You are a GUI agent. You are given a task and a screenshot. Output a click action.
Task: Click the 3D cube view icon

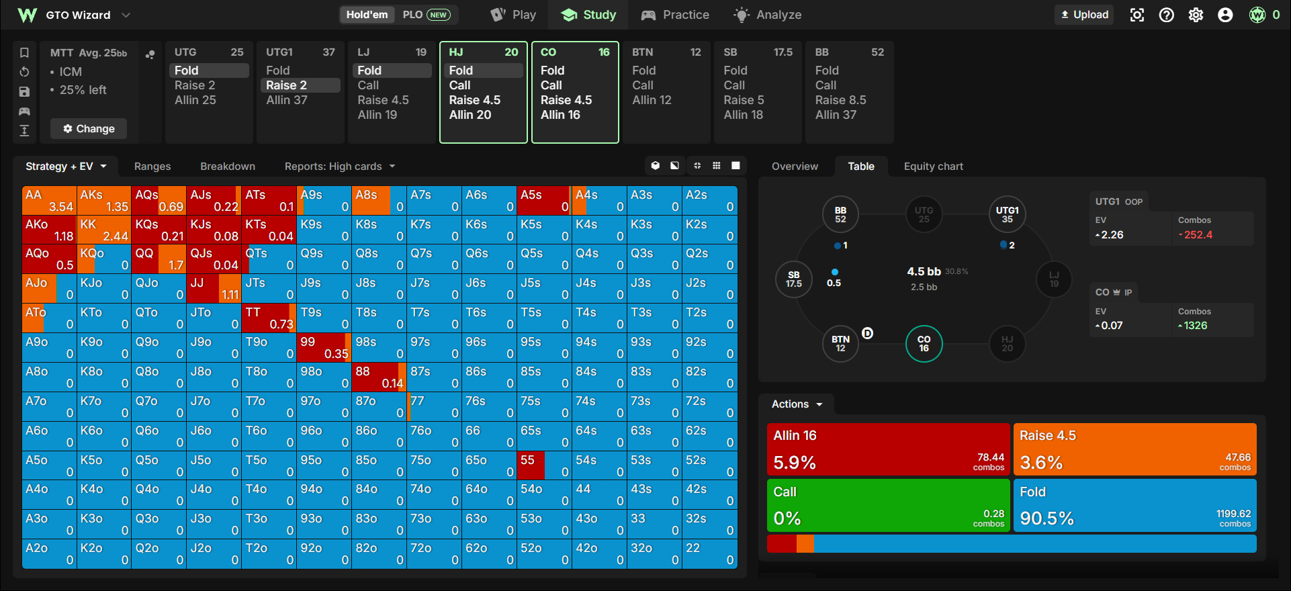(656, 166)
